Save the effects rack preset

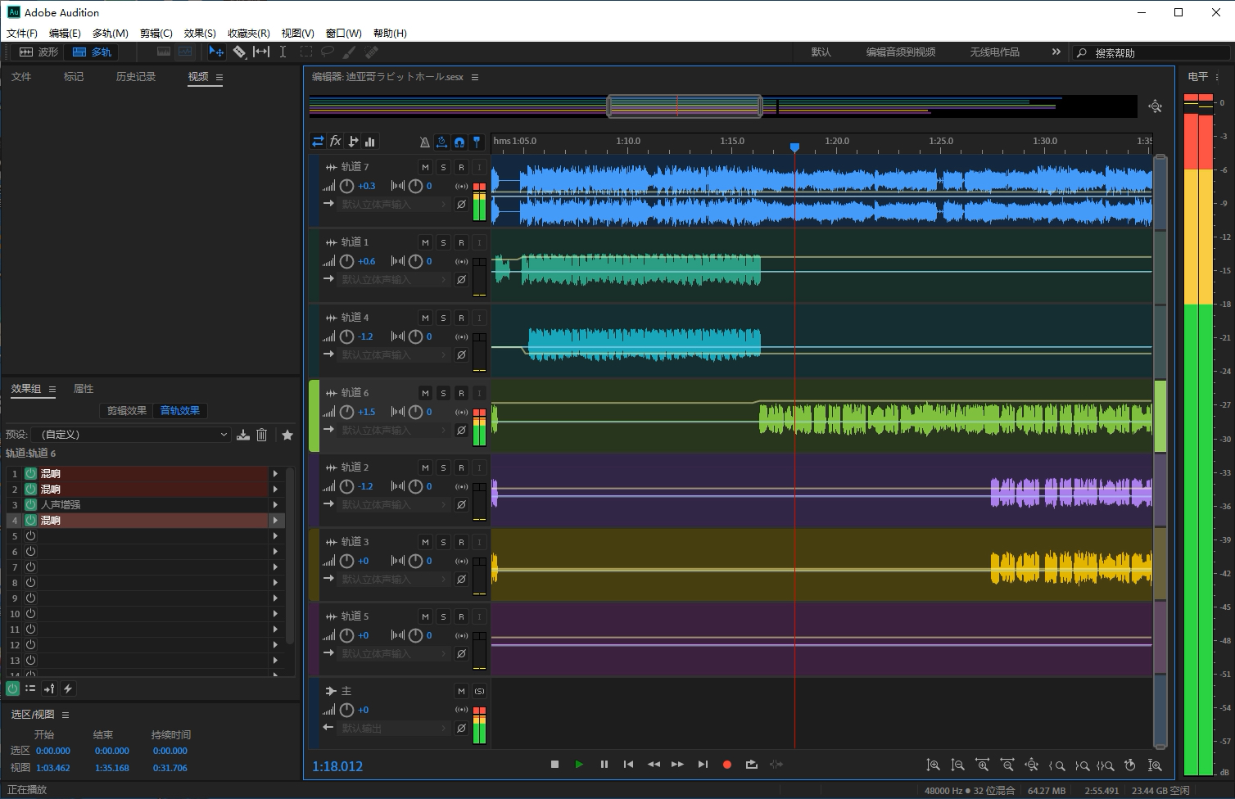pyautogui.click(x=243, y=435)
